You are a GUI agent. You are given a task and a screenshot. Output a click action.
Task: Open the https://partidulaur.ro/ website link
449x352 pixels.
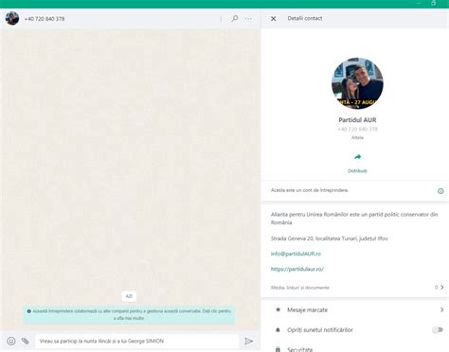(x=297, y=269)
